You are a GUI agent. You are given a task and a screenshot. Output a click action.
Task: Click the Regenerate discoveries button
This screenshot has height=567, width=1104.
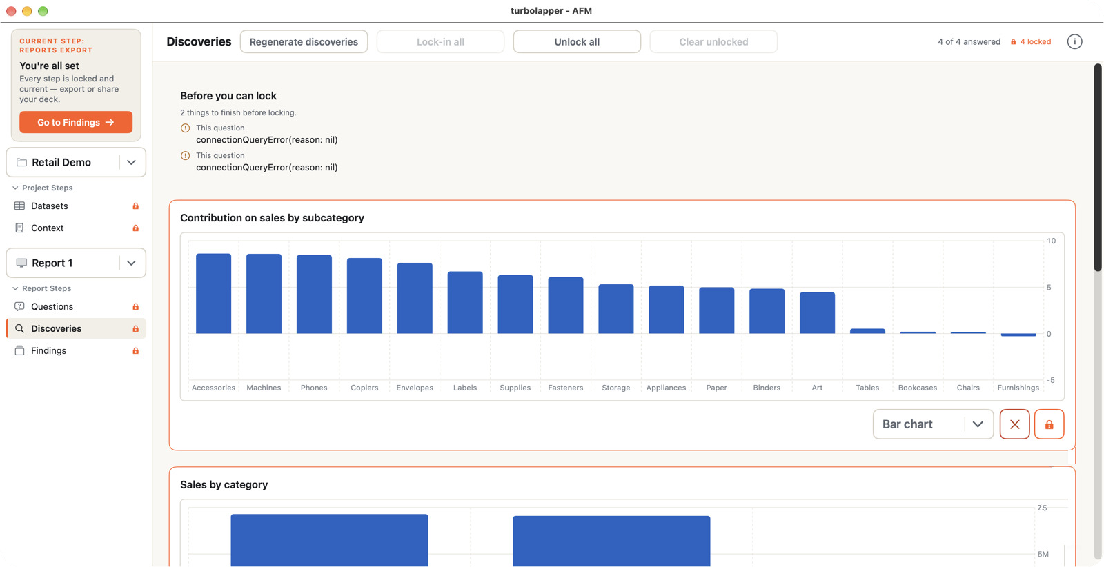pos(304,41)
